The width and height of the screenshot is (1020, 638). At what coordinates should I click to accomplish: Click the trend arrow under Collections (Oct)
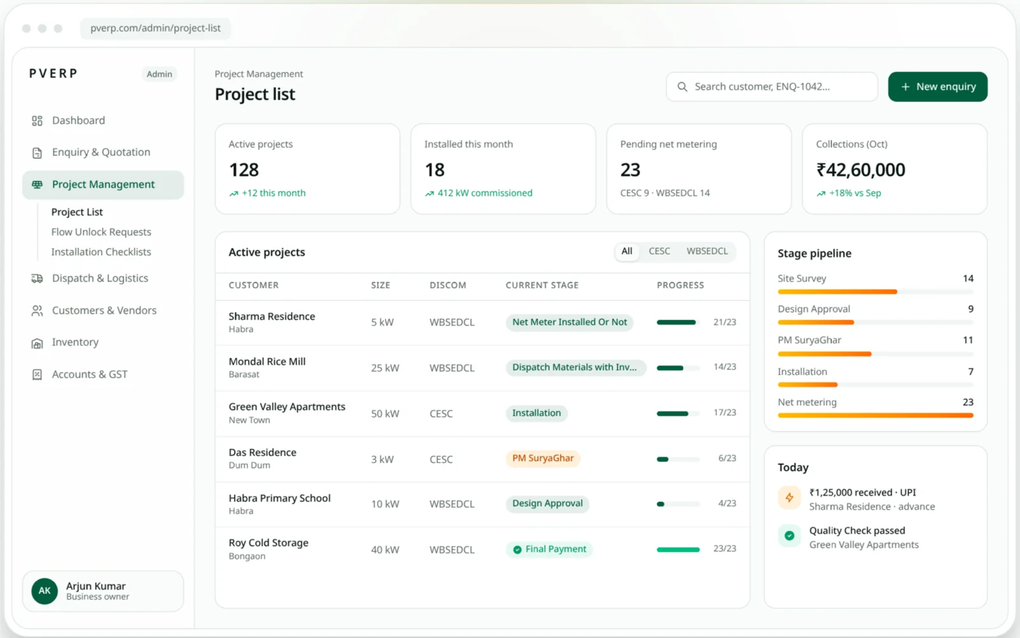pyautogui.click(x=821, y=193)
